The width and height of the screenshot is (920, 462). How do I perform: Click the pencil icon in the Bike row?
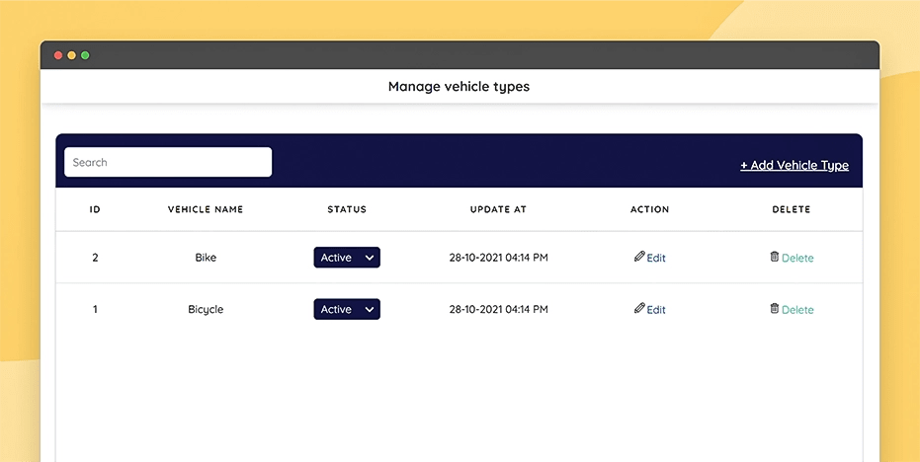click(639, 257)
